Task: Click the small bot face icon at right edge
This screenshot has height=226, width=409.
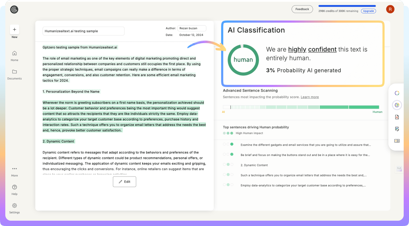Action: click(399, 168)
